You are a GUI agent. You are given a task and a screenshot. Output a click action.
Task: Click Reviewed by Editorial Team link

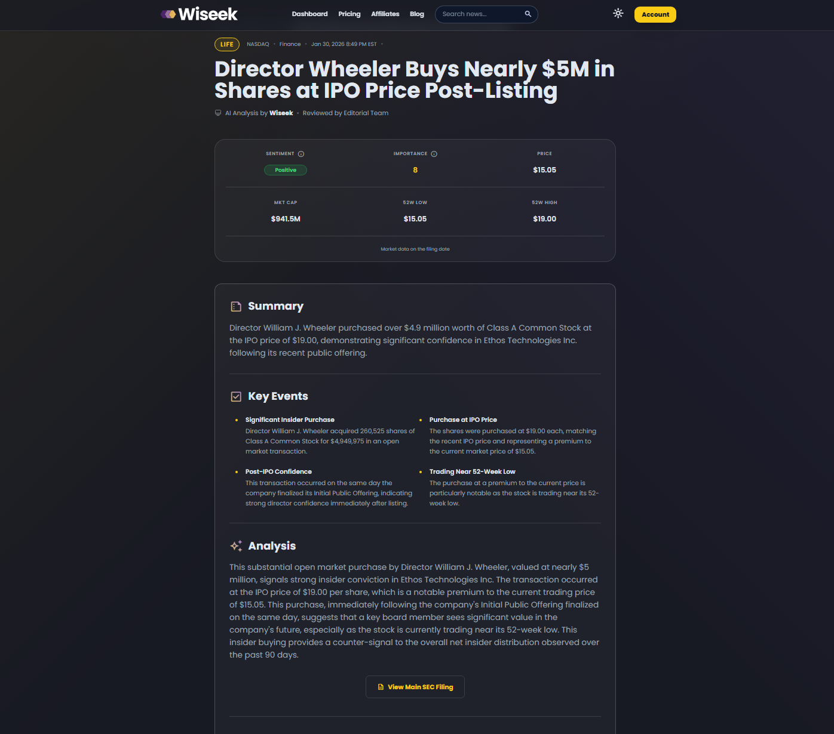coord(345,113)
